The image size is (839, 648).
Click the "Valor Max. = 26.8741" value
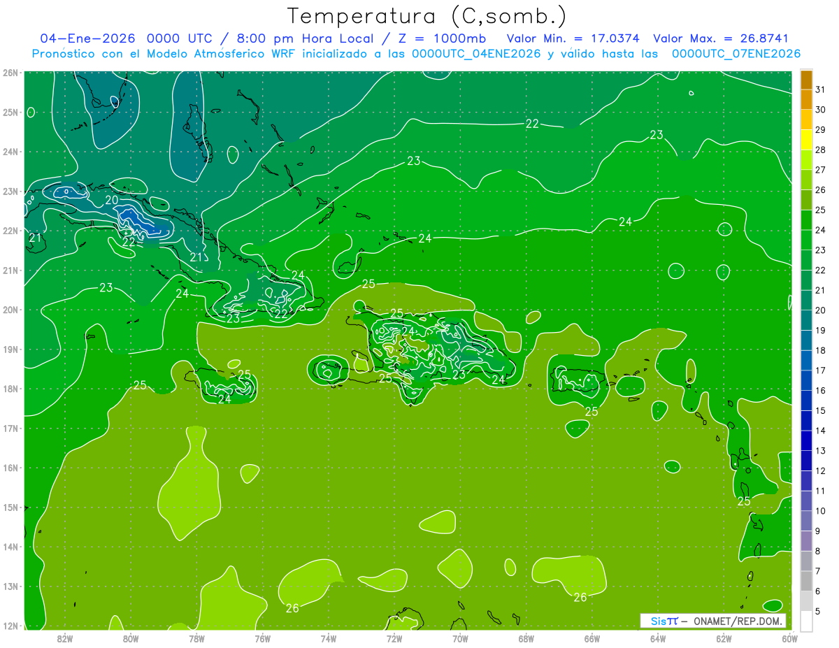721,38
